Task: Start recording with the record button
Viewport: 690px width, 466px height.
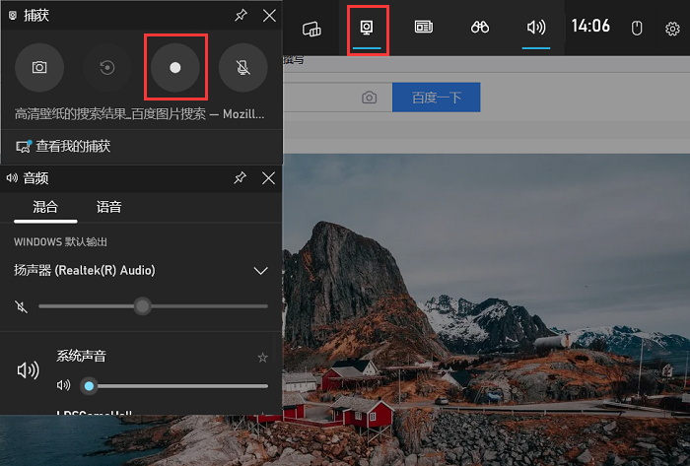Action: point(175,67)
